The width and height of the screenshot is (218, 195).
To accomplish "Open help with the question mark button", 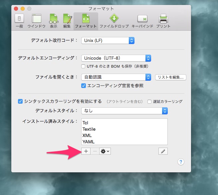I will (181, 162).
